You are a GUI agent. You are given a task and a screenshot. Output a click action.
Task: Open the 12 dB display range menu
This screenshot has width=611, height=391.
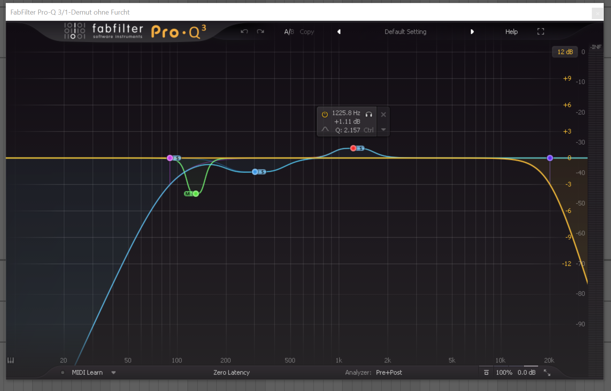pos(565,52)
